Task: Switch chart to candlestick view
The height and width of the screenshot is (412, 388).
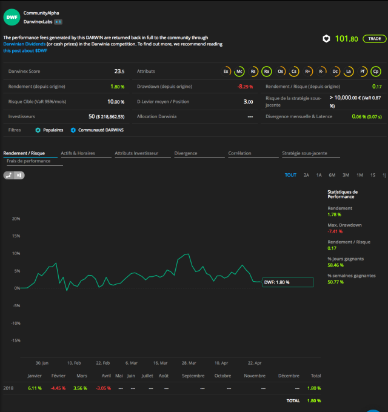Action: pos(19,175)
